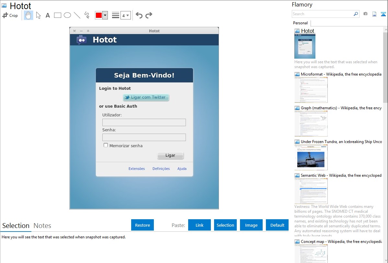Image resolution: width=388 pixels, height=263 pixels.
Task: Select the Crop tool
Action: (x=10, y=15)
